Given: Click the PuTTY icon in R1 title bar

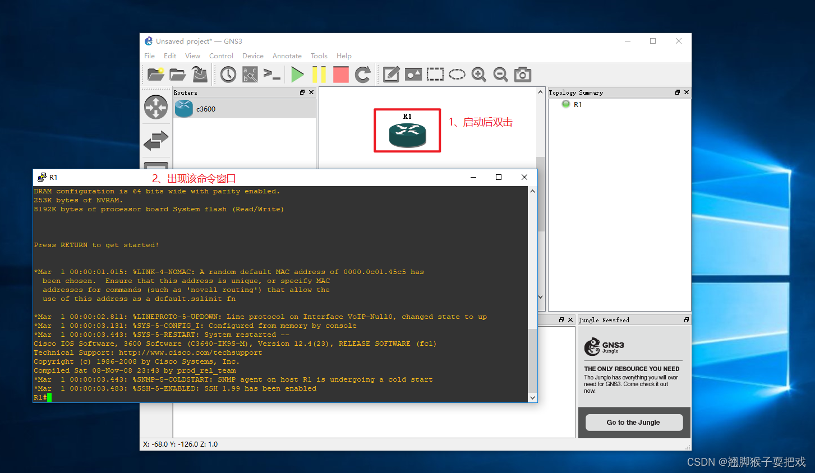Looking at the screenshot, I should click(x=42, y=178).
